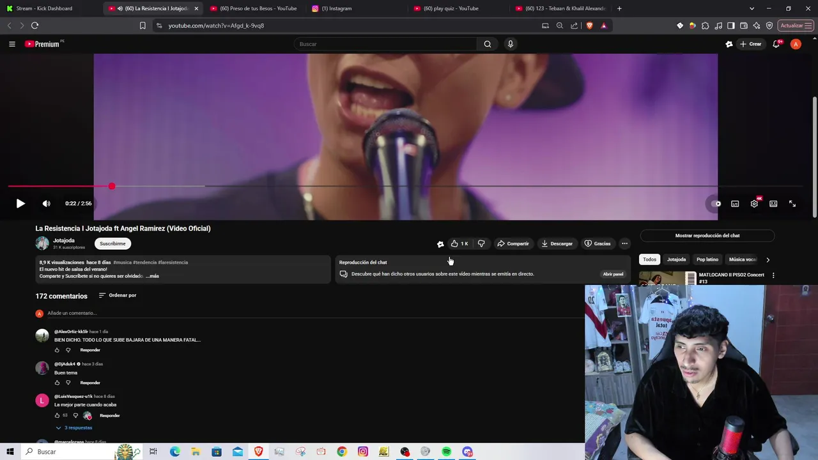Subscribe with Suscribirme button
This screenshot has width=818, height=460.
112,243
